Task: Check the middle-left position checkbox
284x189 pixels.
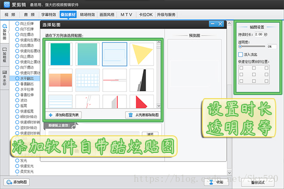Action: (241, 74)
